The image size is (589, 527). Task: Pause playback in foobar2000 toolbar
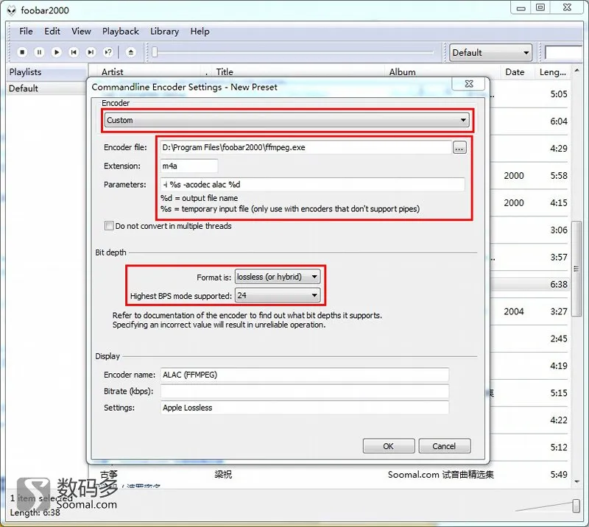click(39, 52)
